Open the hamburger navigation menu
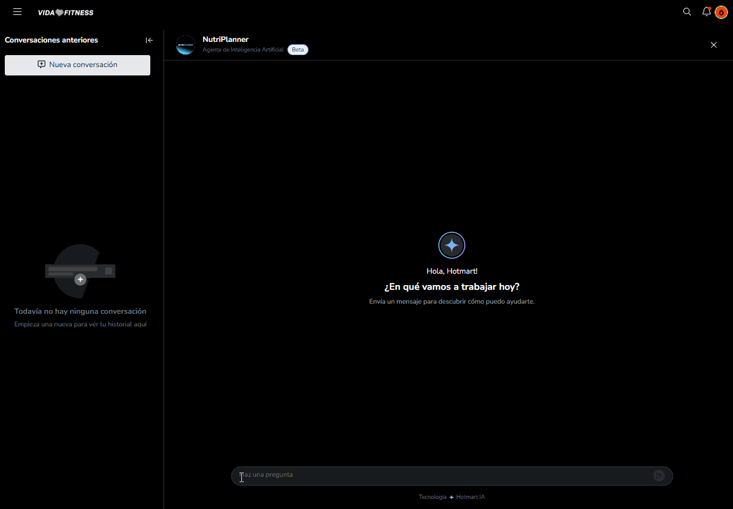Image resolution: width=733 pixels, height=509 pixels. (17, 12)
